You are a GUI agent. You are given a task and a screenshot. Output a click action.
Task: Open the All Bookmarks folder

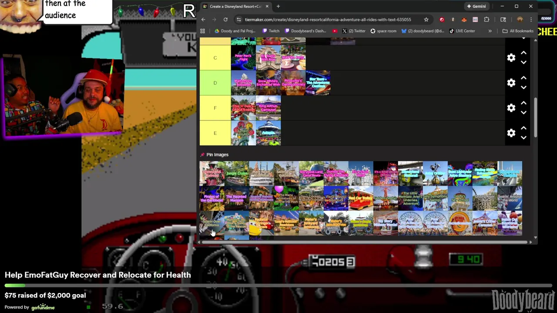point(518,31)
